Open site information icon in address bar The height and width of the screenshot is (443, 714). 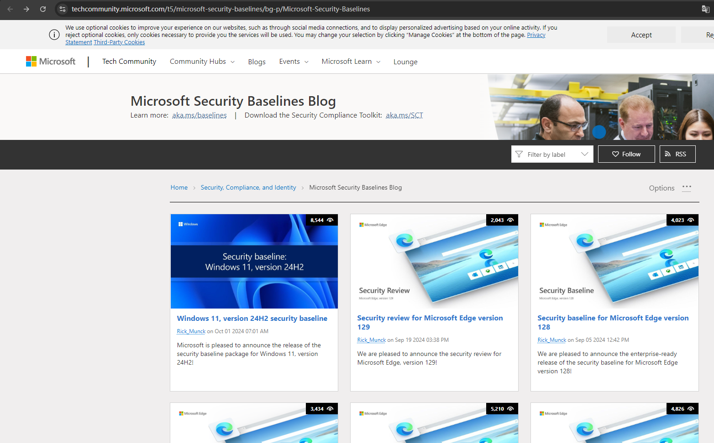(x=63, y=9)
